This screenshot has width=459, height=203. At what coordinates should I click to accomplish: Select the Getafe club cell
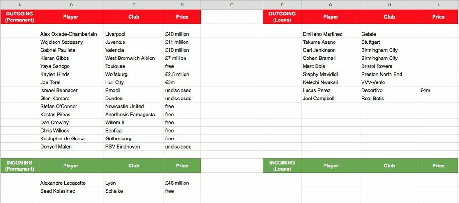coord(369,34)
